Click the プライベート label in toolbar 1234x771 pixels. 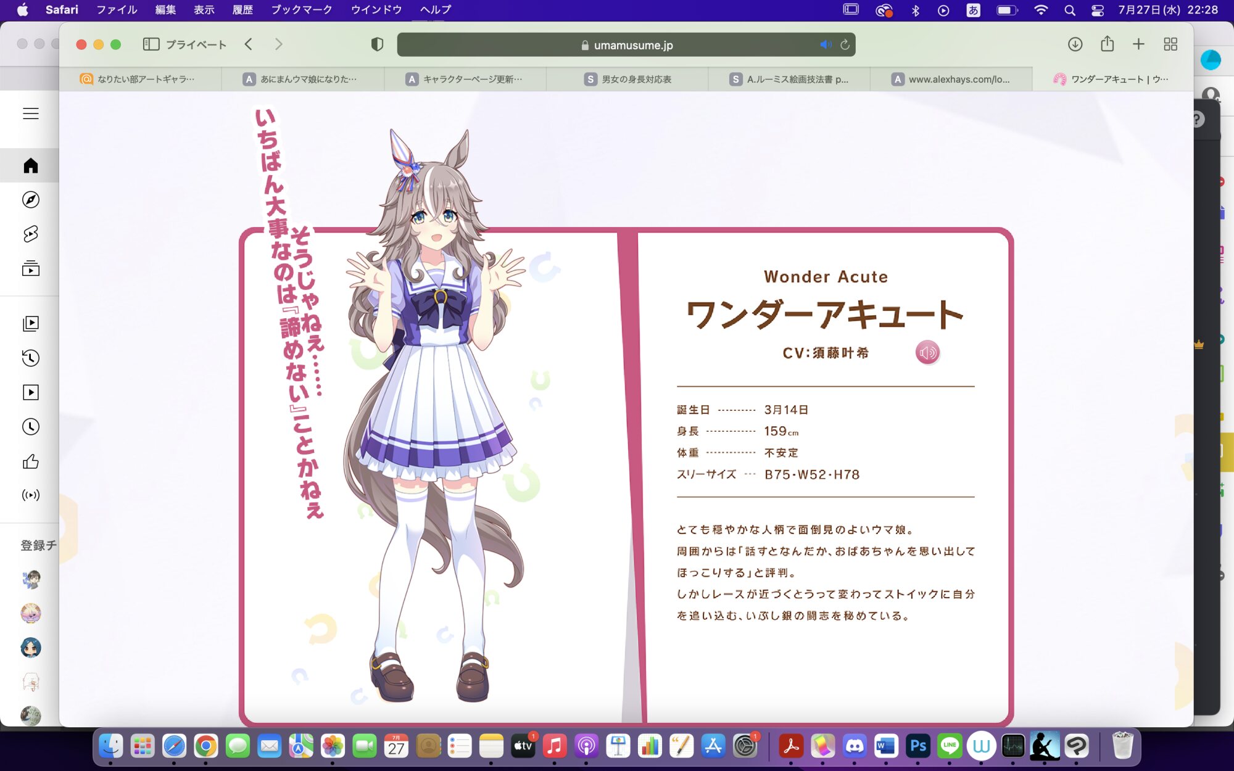(x=196, y=44)
